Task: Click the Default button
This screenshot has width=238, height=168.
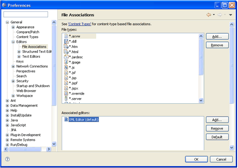Action: pyautogui.click(x=217, y=137)
